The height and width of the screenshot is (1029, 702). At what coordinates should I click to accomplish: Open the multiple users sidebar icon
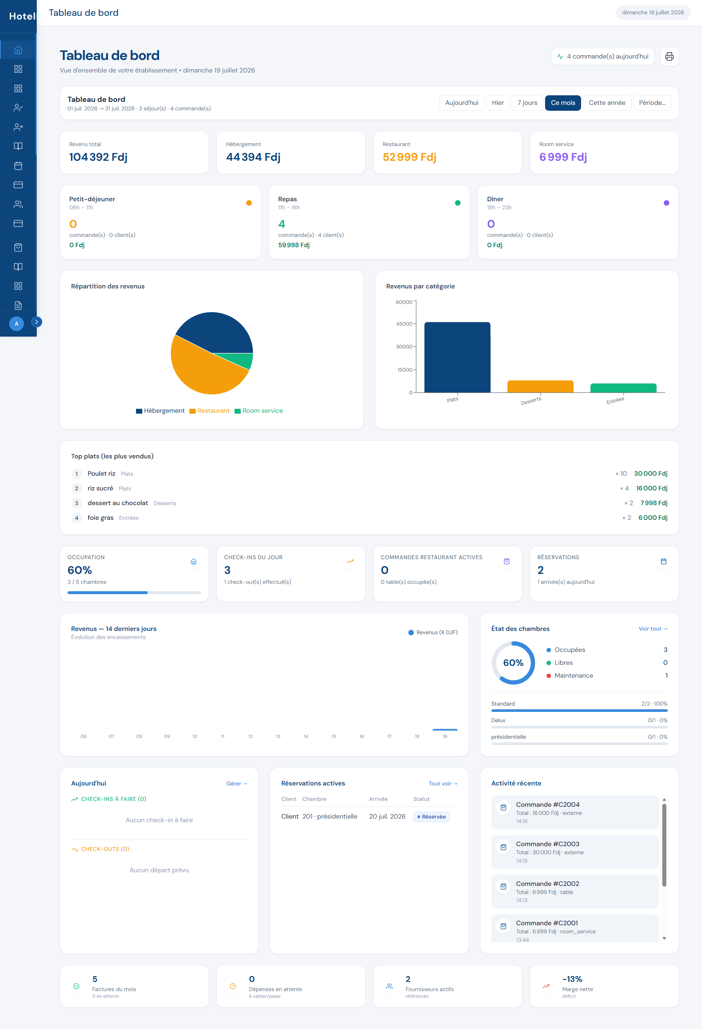[18, 204]
